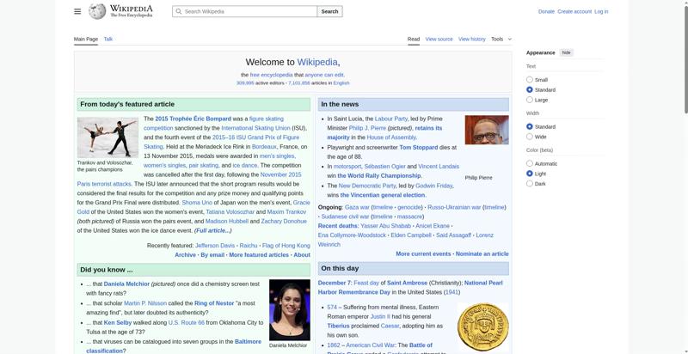
Task: Click the magnifier icon in search box
Action: coord(178,11)
